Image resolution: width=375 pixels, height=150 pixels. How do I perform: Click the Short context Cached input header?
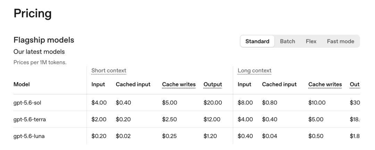[133, 84]
